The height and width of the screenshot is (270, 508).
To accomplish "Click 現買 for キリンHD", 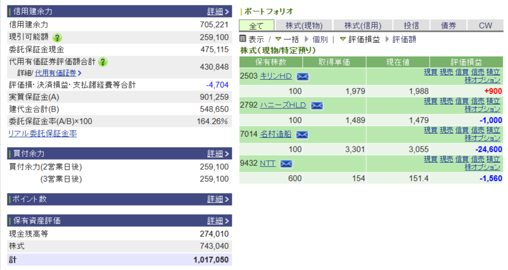I will 430,72.
